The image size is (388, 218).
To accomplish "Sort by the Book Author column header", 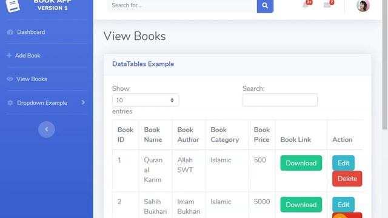I will click(x=189, y=134).
